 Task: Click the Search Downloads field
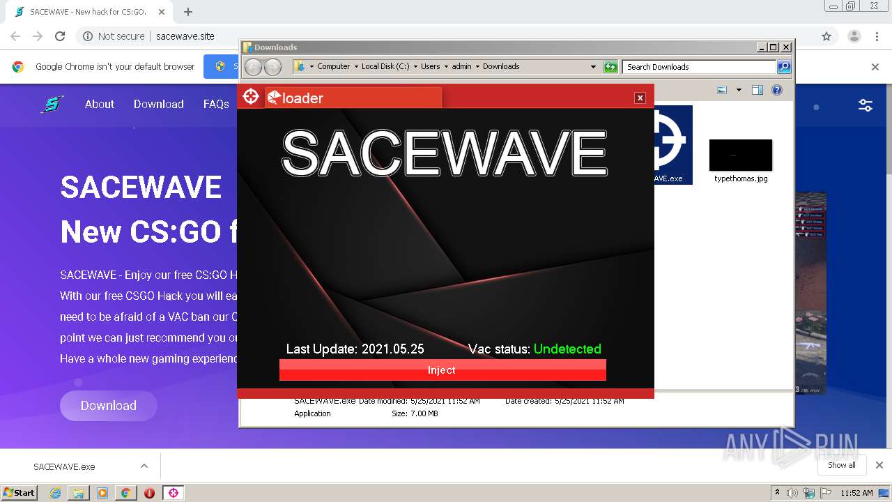[699, 67]
